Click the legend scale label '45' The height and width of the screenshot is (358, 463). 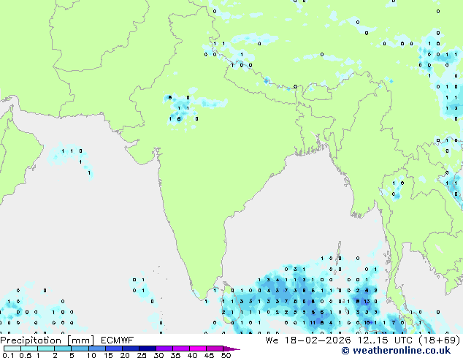point(209,355)
